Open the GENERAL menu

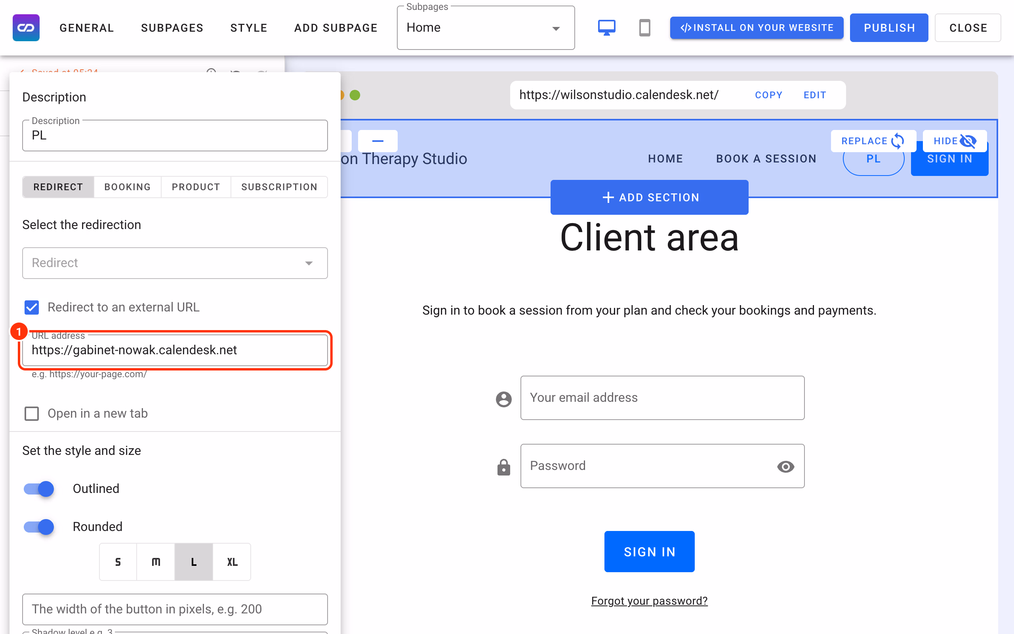coord(87,28)
